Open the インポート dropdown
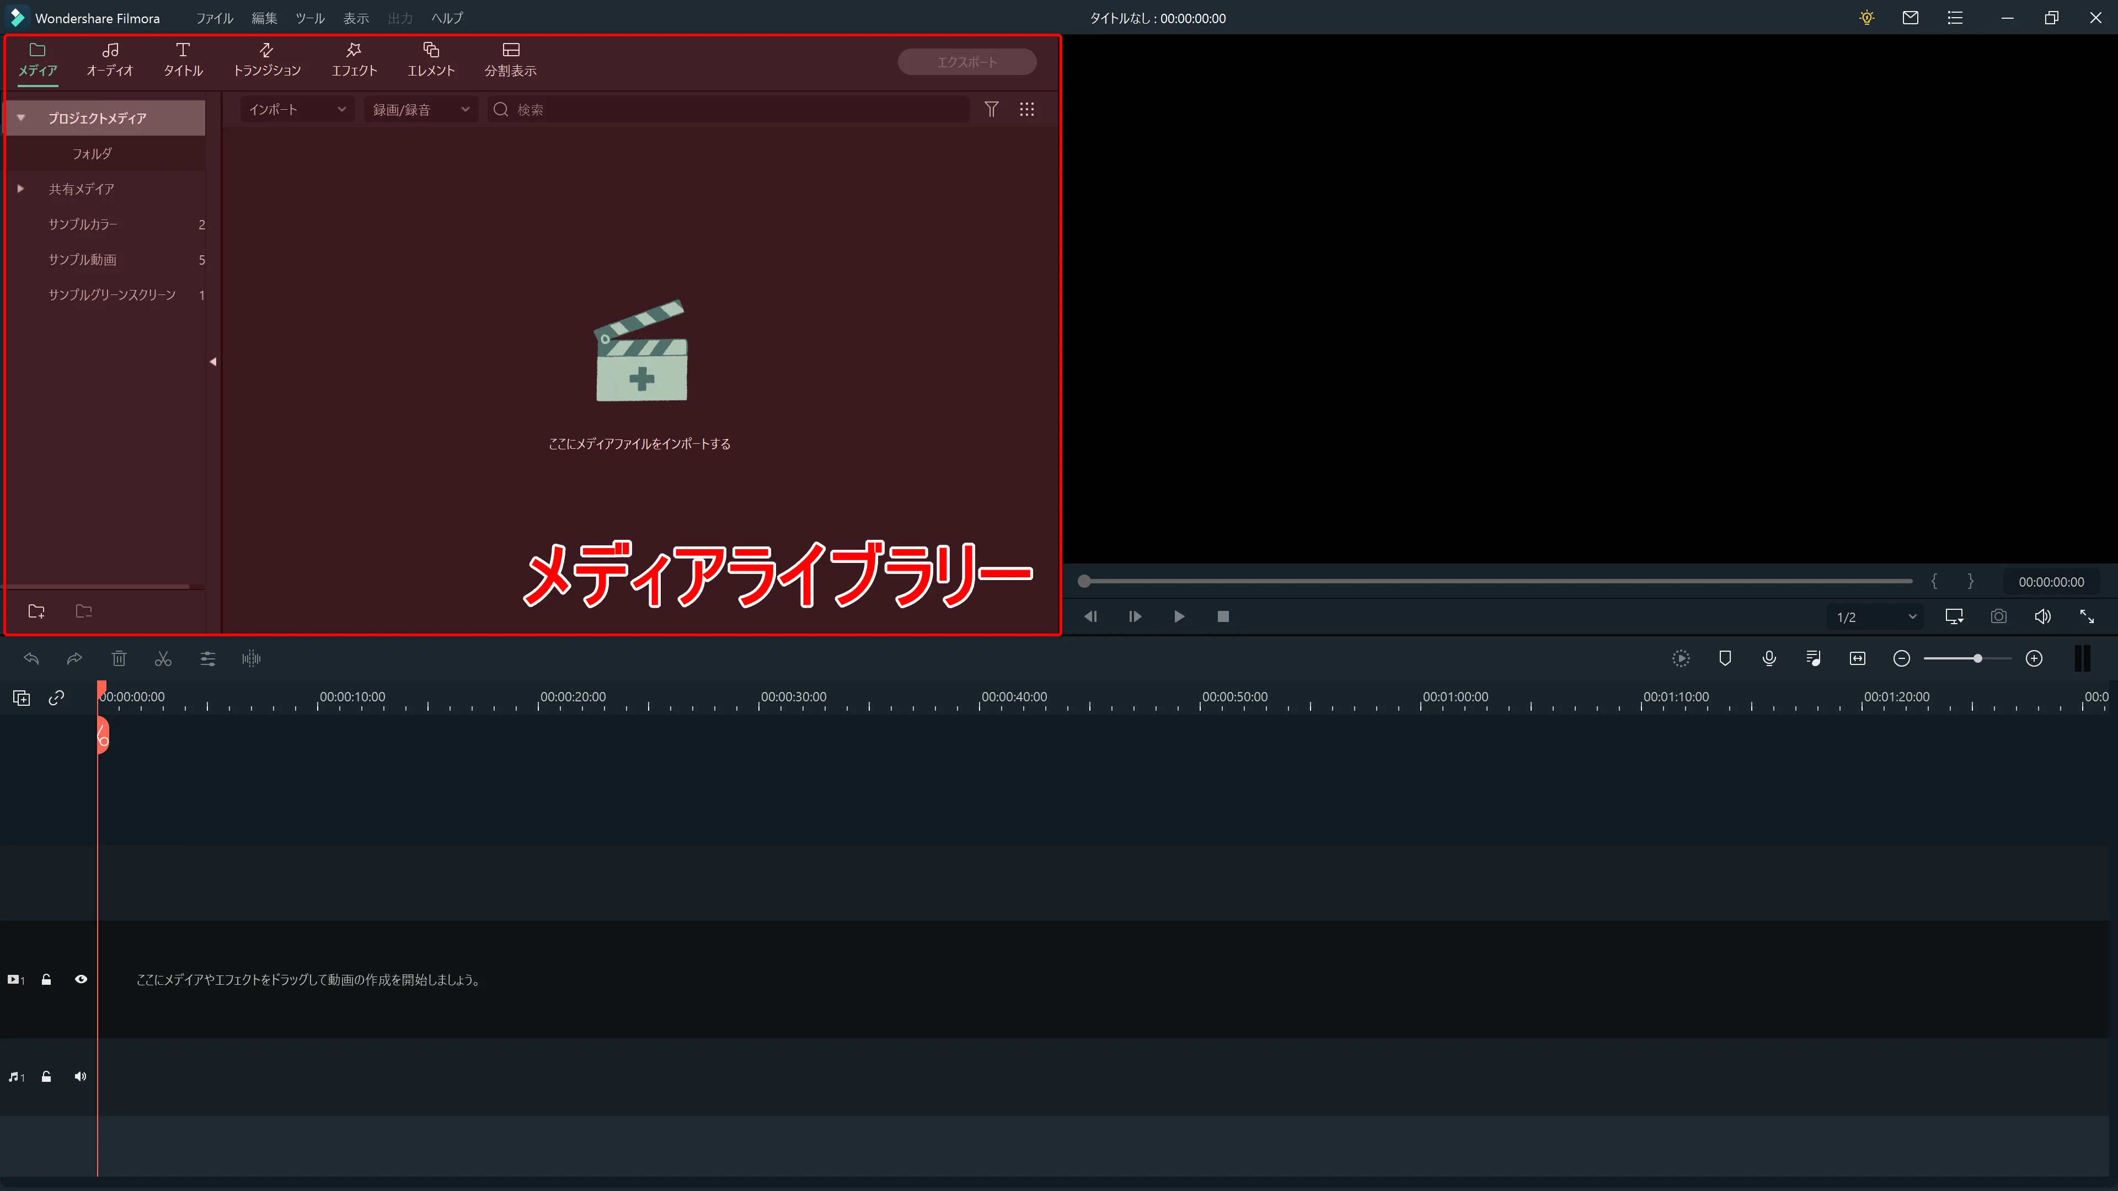 point(297,109)
